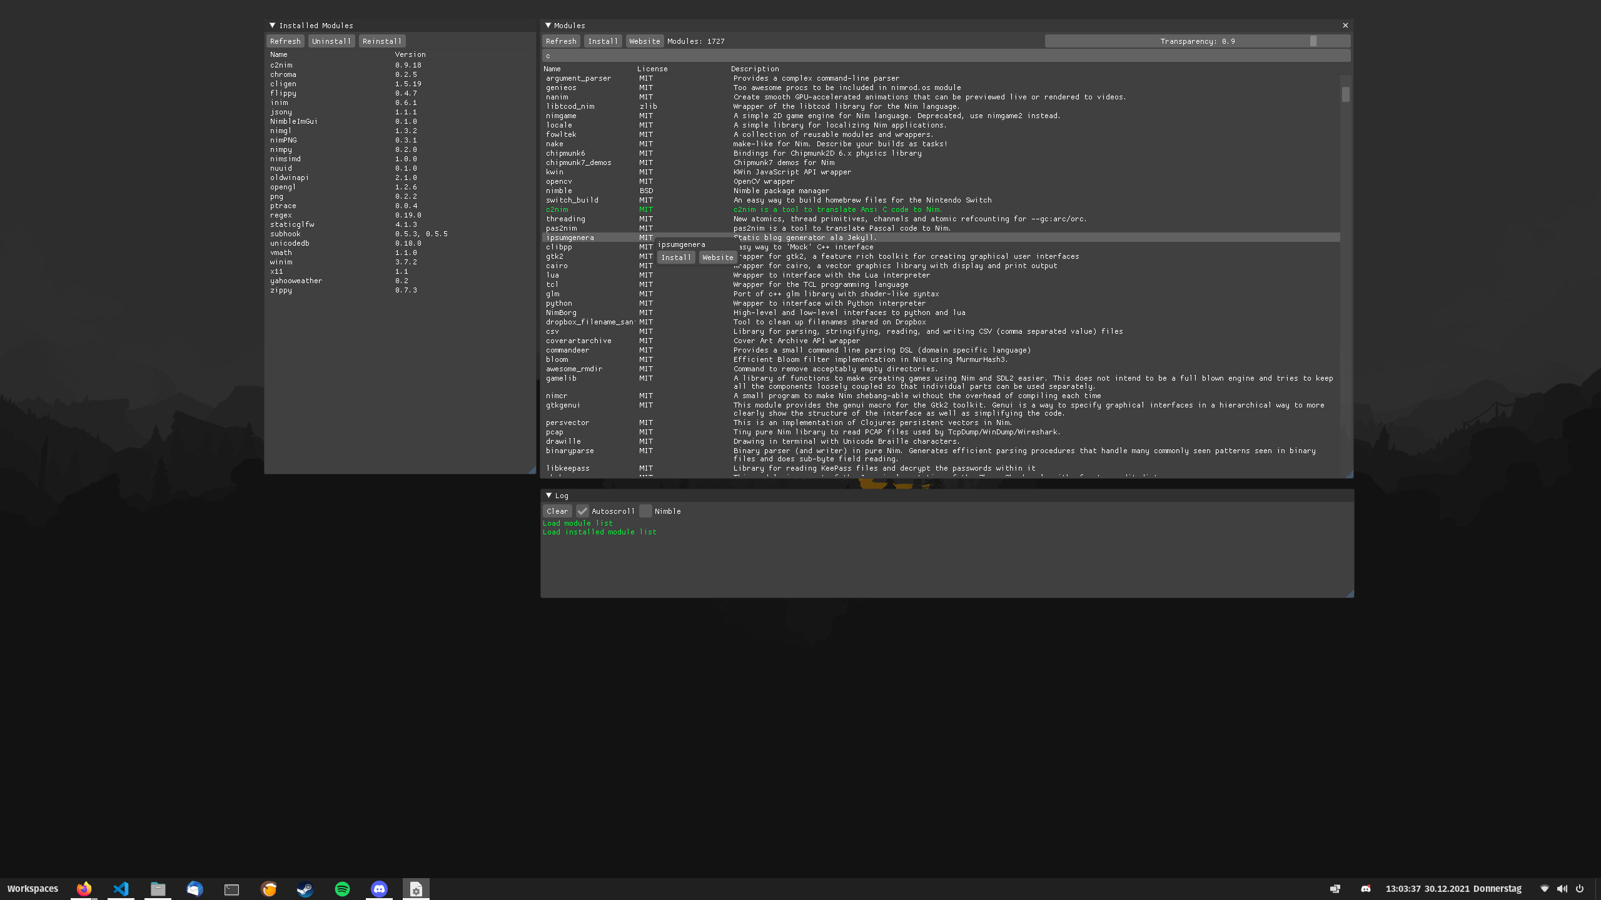The height and width of the screenshot is (900, 1601).
Task: Open Visual Studio Code from taskbar
Action: point(121,889)
